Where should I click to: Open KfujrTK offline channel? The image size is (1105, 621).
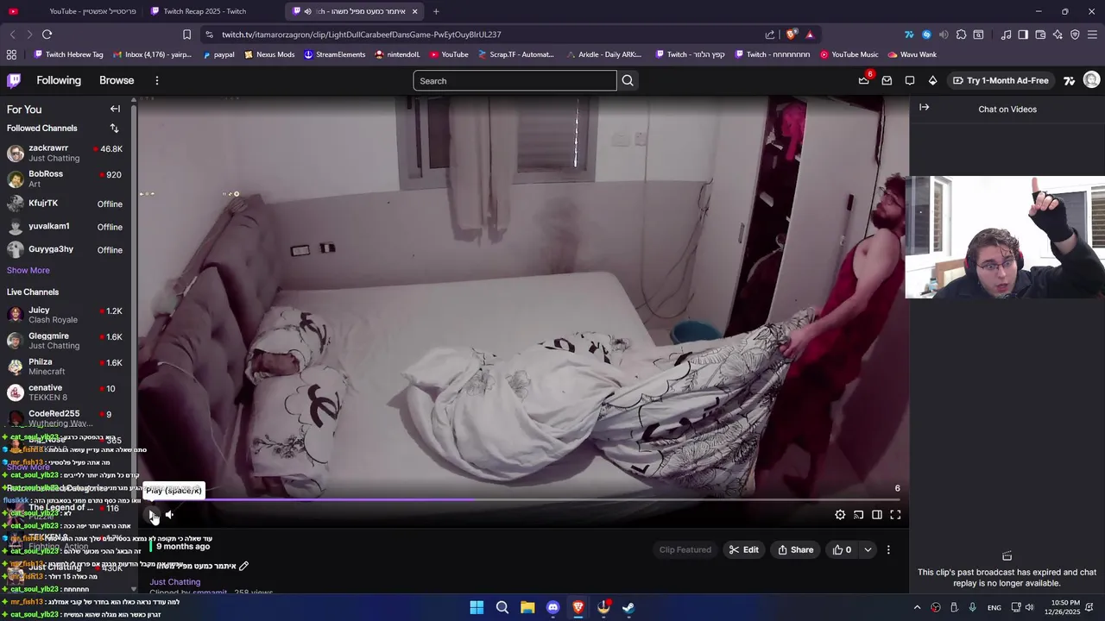pyautogui.click(x=65, y=204)
